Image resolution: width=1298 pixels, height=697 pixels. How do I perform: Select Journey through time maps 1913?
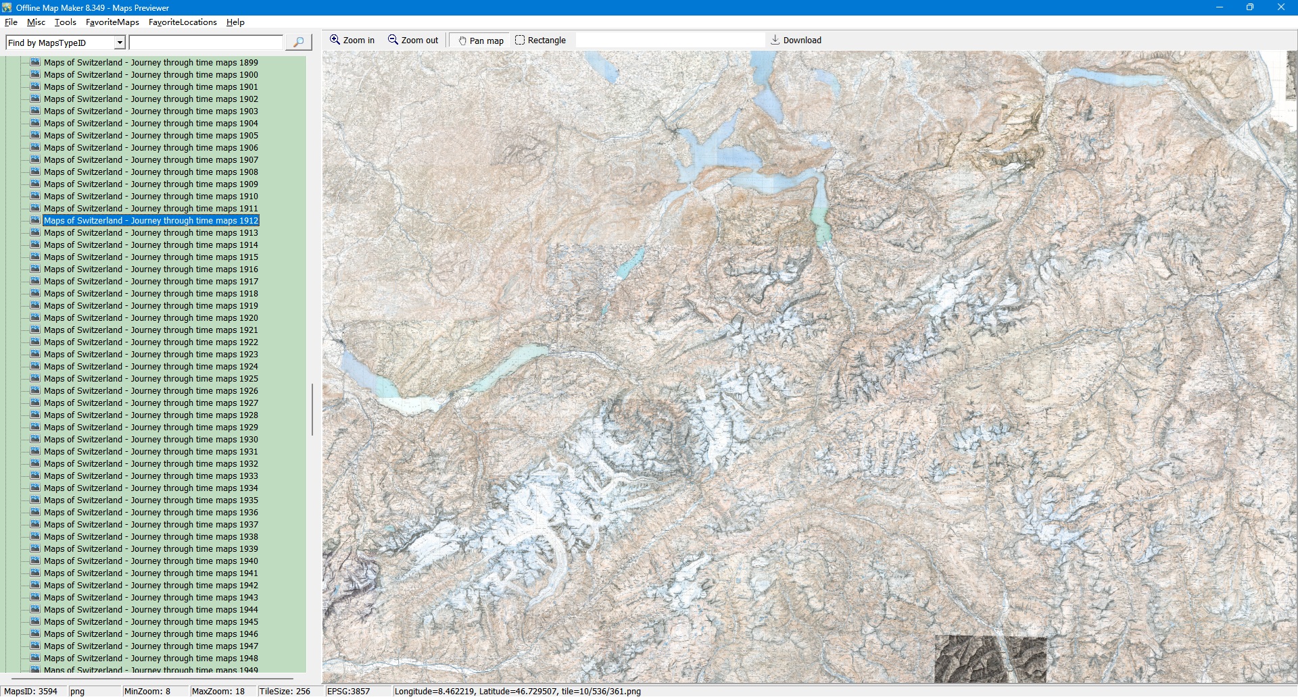pyautogui.click(x=151, y=233)
